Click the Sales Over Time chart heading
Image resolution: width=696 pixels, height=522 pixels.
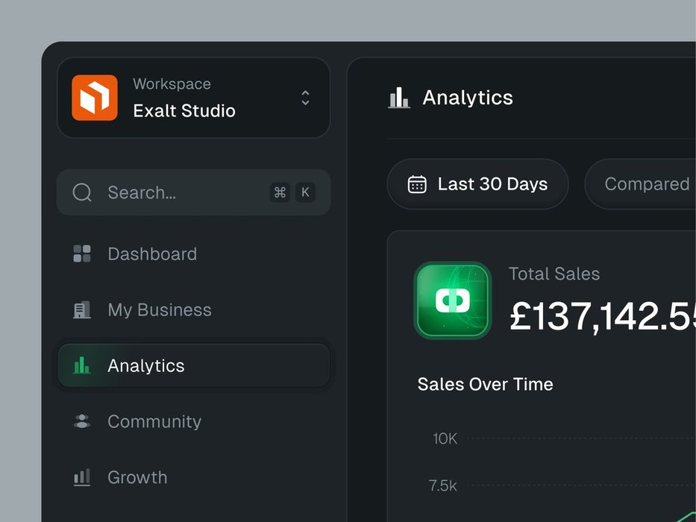click(485, 384)
